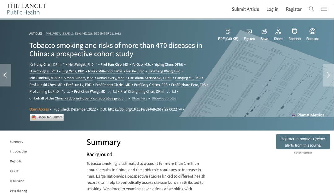Open the DOI link
This screenshot has height=193, width=334.
145,109
